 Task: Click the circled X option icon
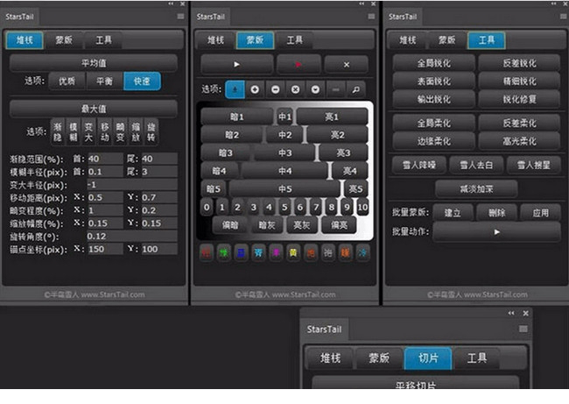295,89
